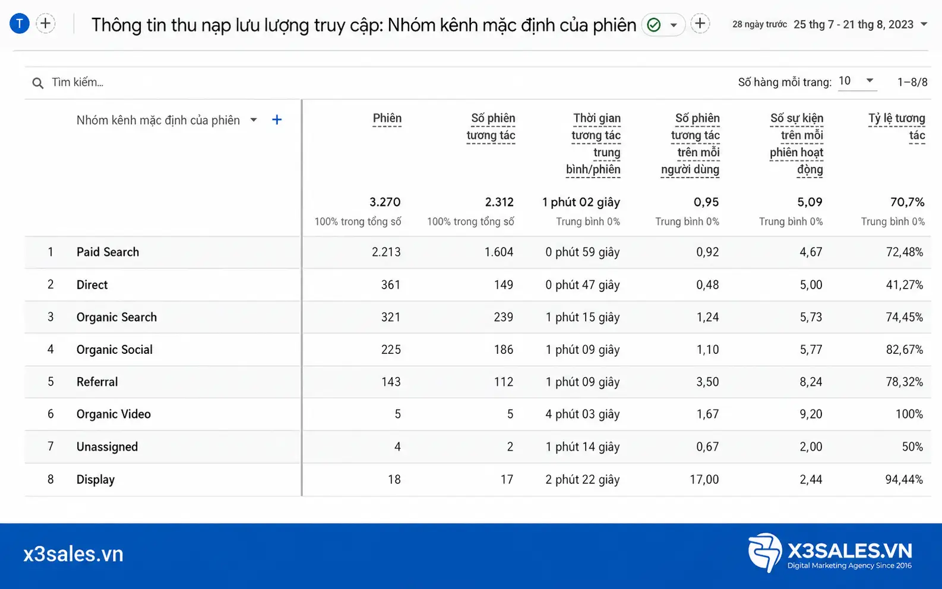Open the x3sales.vn link in the footer
Screen dimensions: 942x589
[x=73, y=554]
